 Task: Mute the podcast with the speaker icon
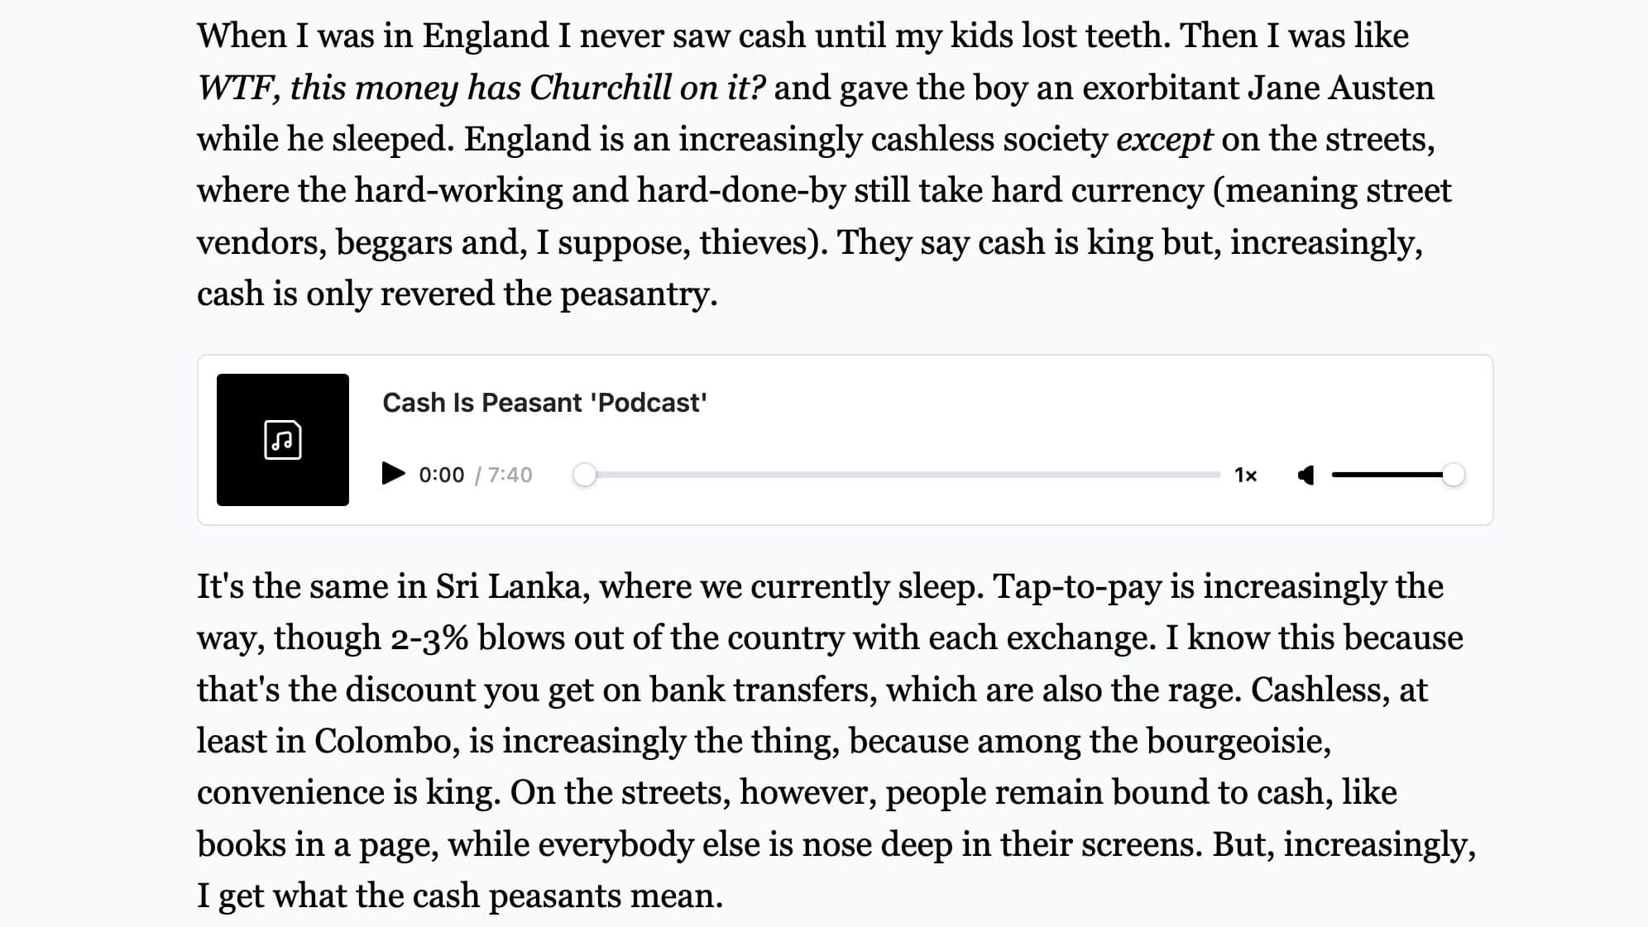[1306, 475]
